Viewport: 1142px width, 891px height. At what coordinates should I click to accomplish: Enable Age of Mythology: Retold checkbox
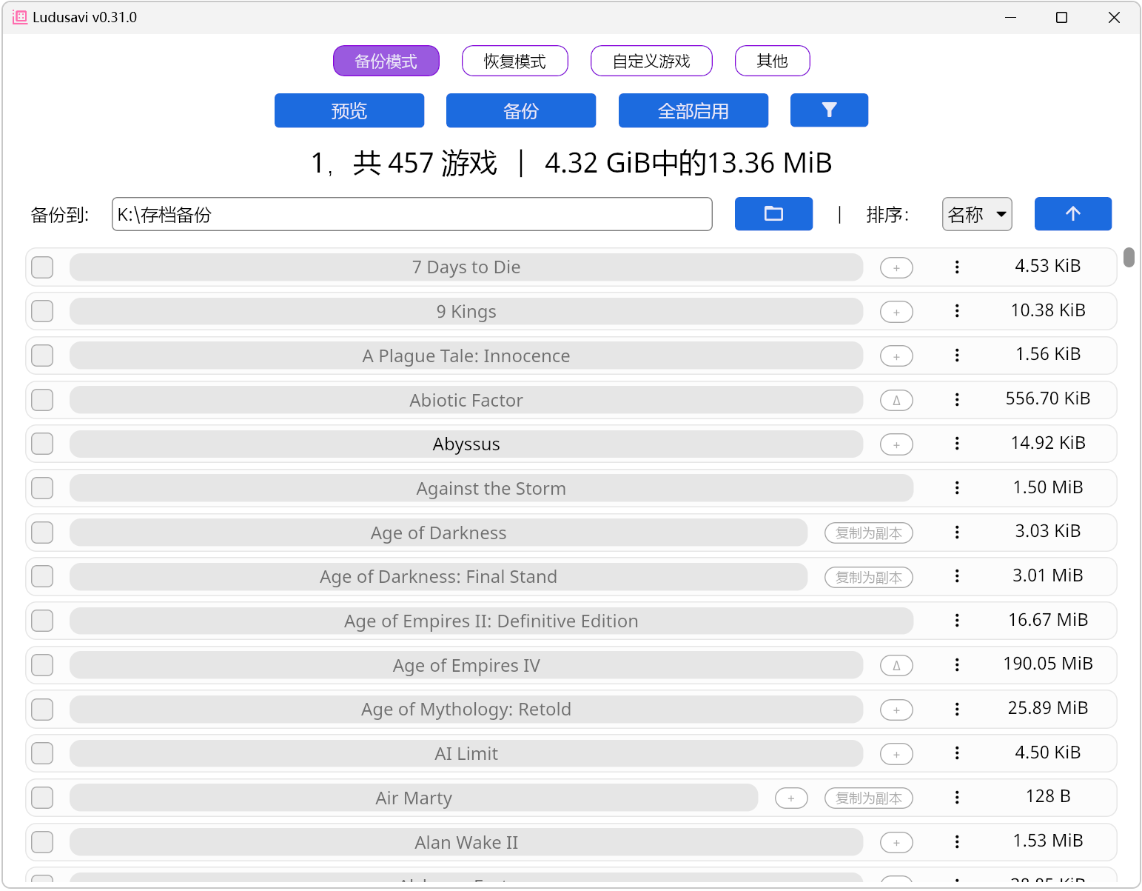coord(42,710)
